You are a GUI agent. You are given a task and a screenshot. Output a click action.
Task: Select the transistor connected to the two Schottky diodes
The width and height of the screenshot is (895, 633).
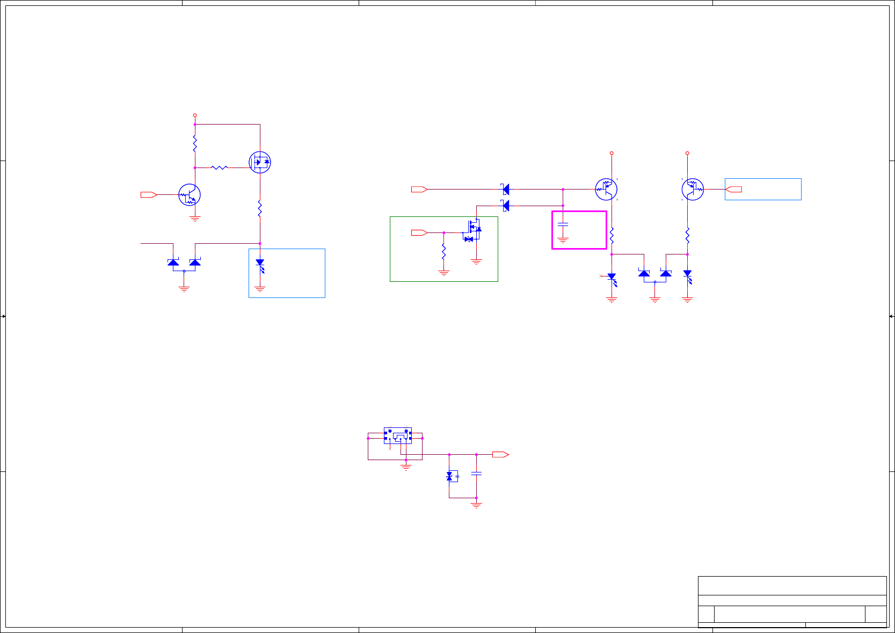(606, 189)
